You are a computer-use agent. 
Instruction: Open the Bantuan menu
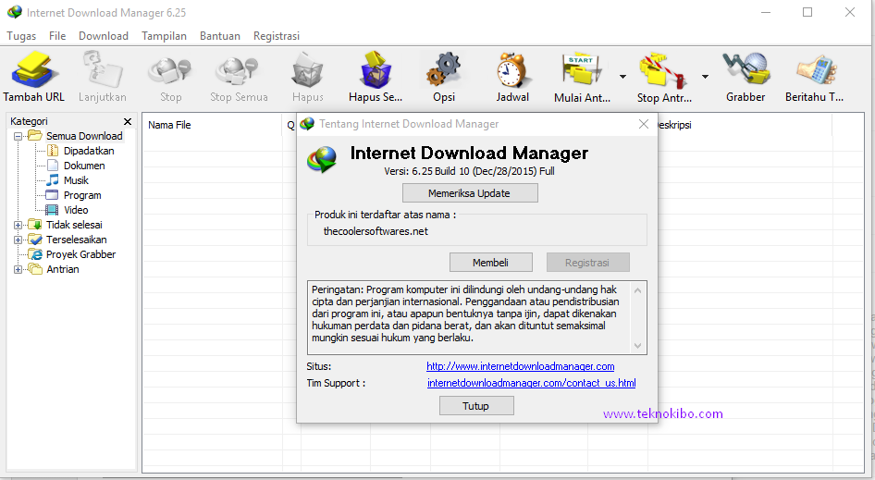click(220, 36)
